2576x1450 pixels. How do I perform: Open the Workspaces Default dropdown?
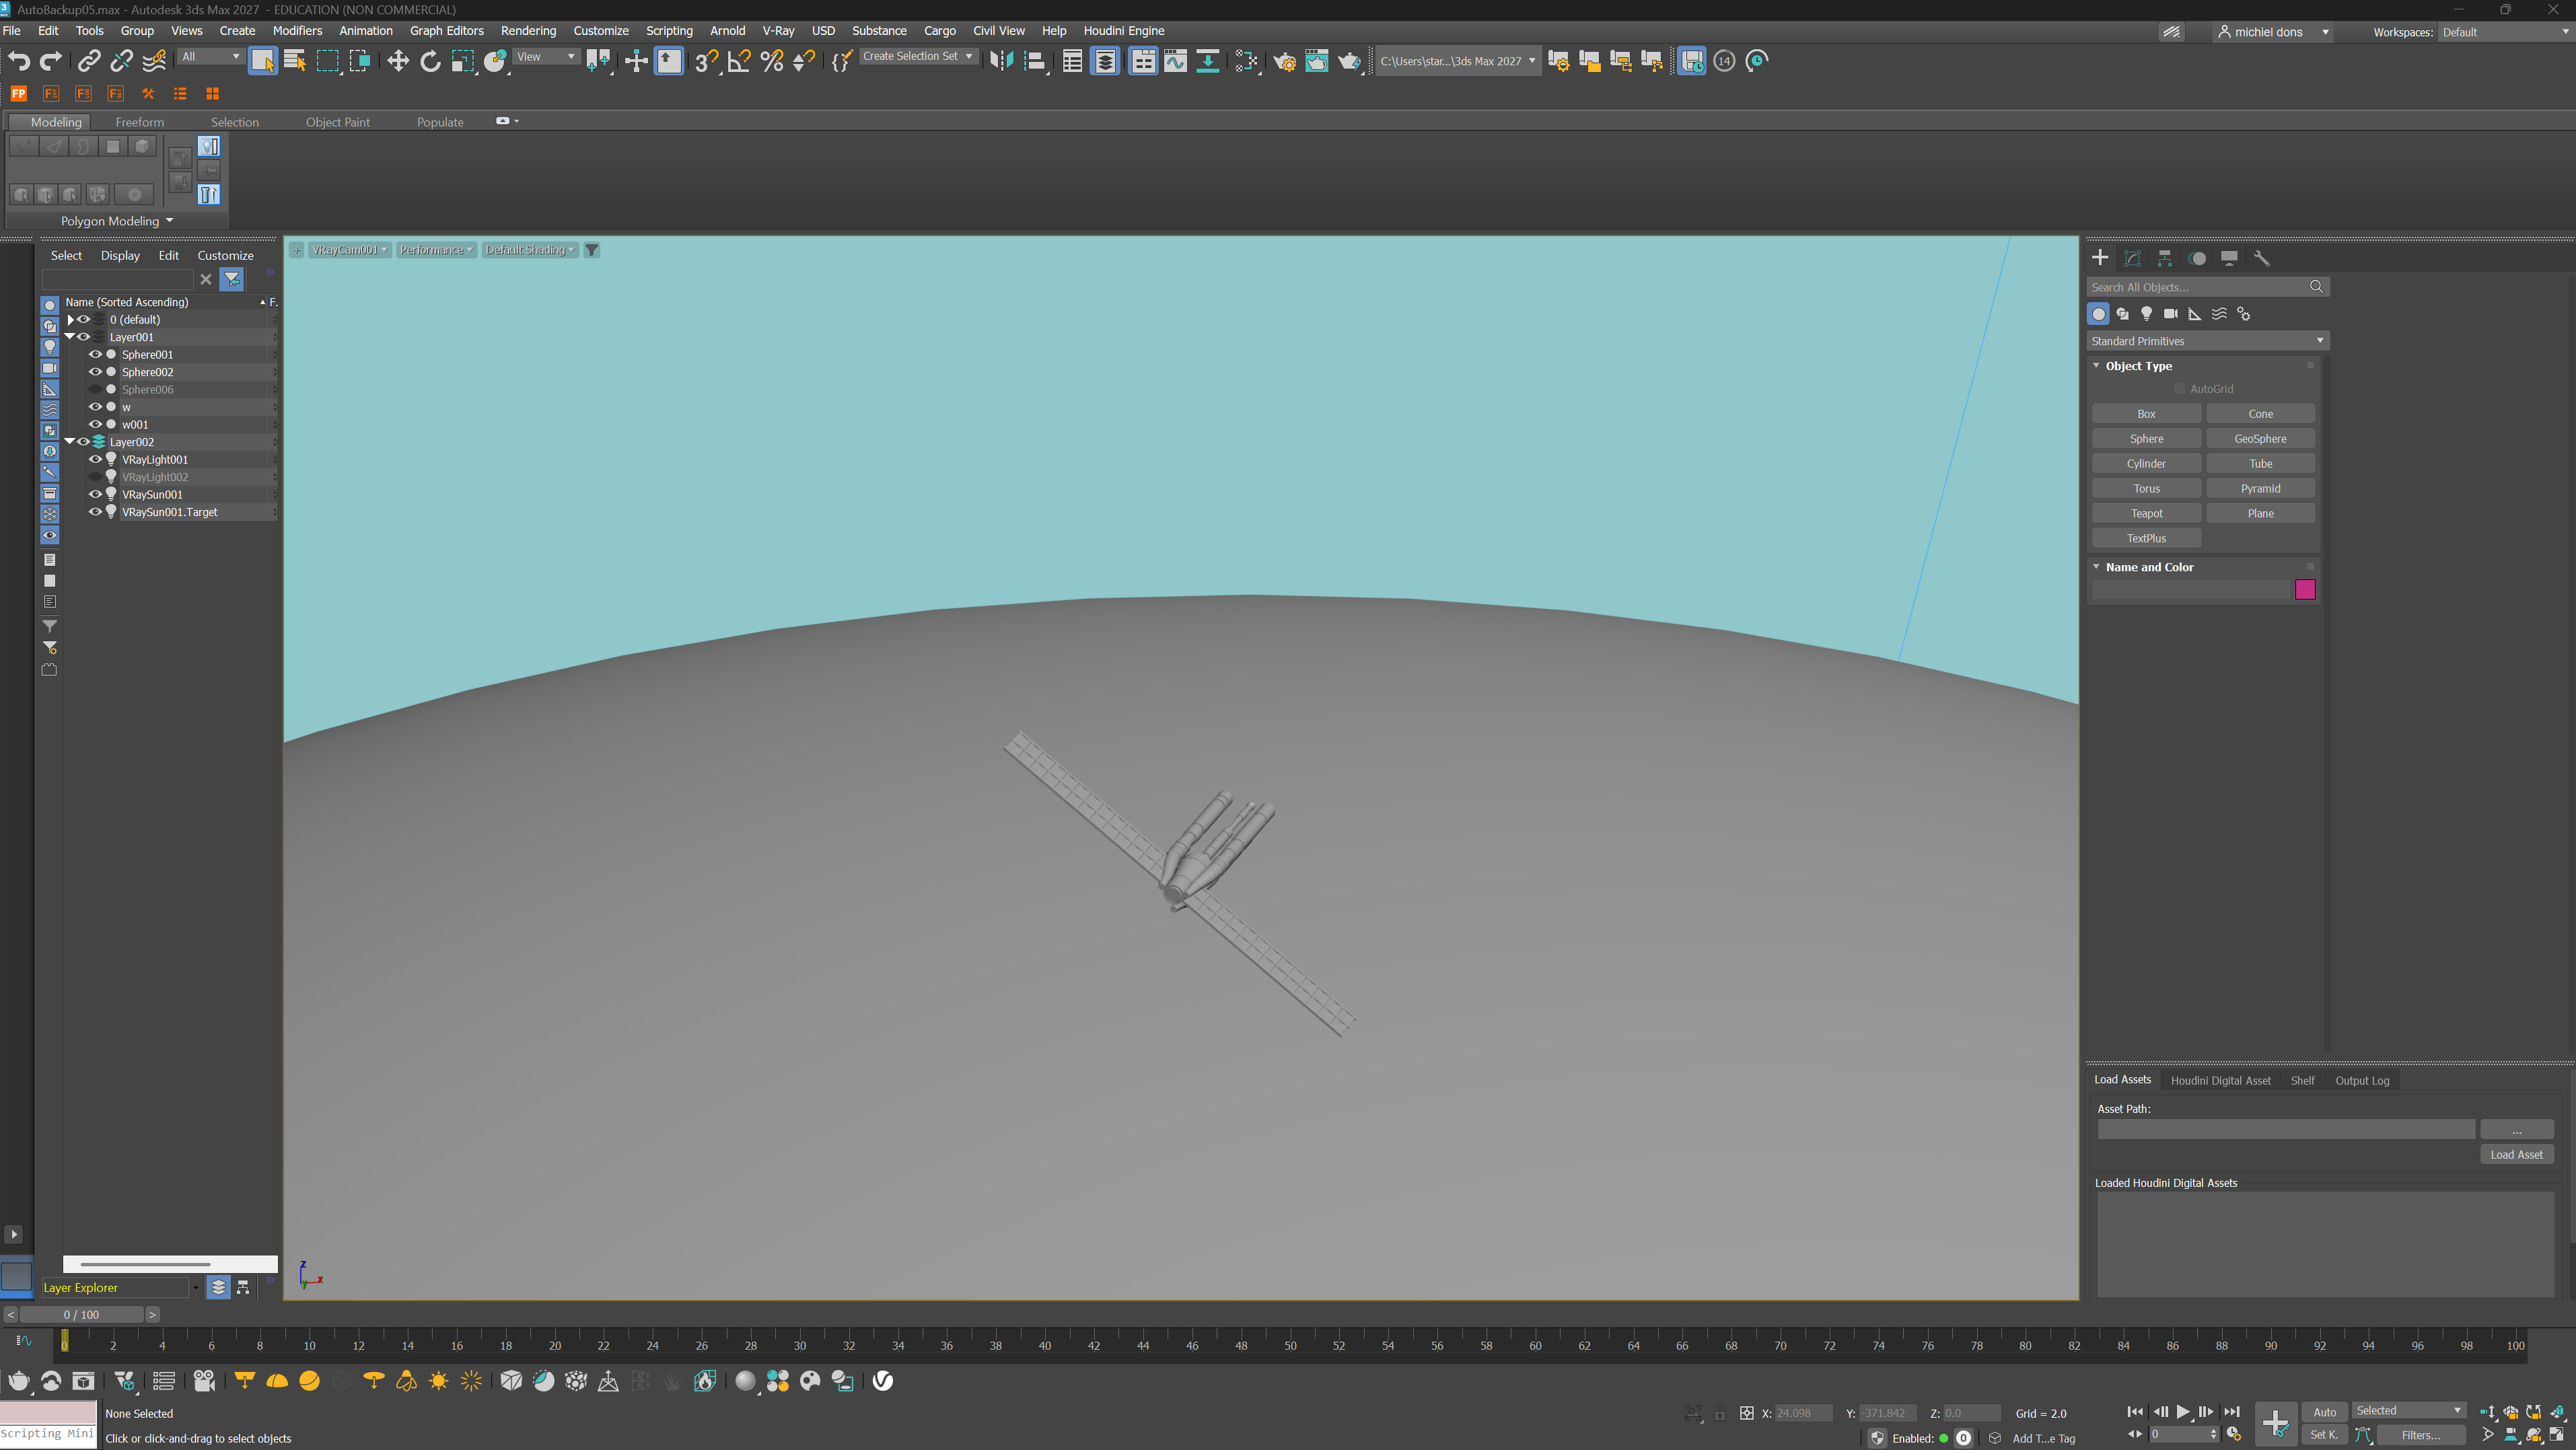(2505, 32)
